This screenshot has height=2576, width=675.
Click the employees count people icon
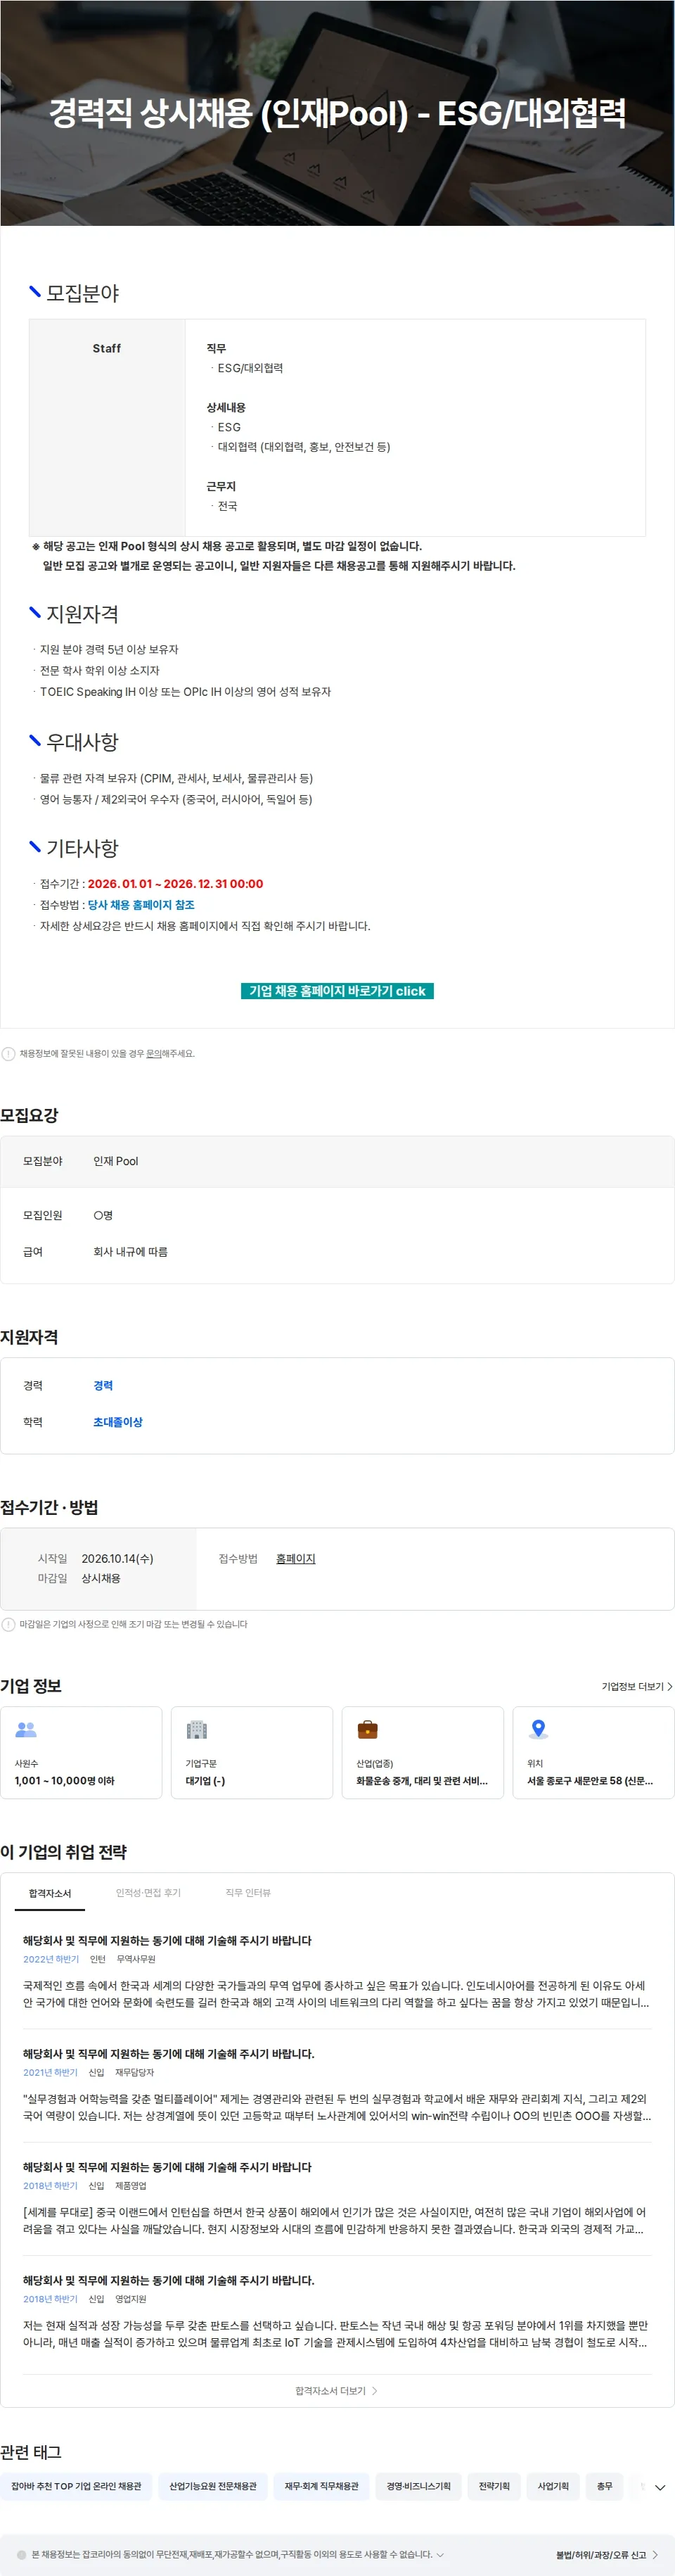tap(26, 1729)
